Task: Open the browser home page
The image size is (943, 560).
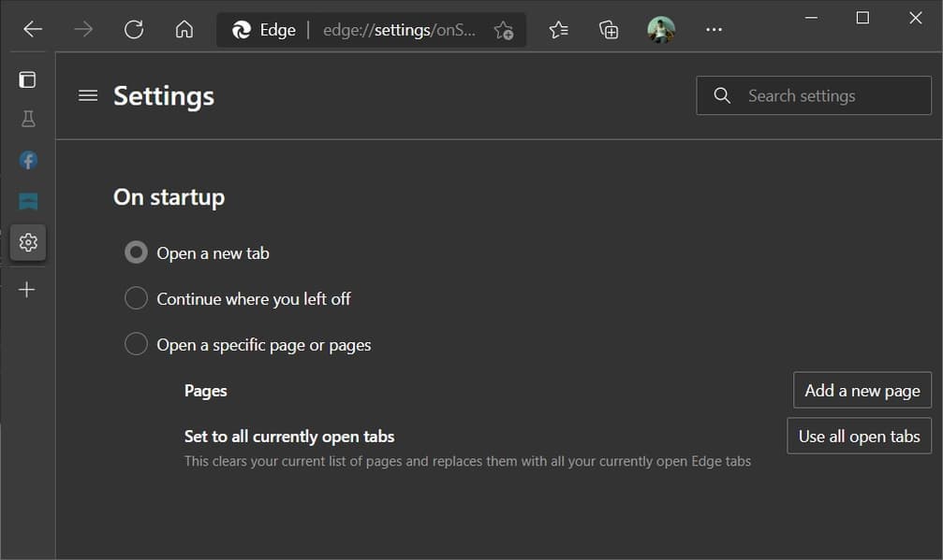Action: coord(184,30)
